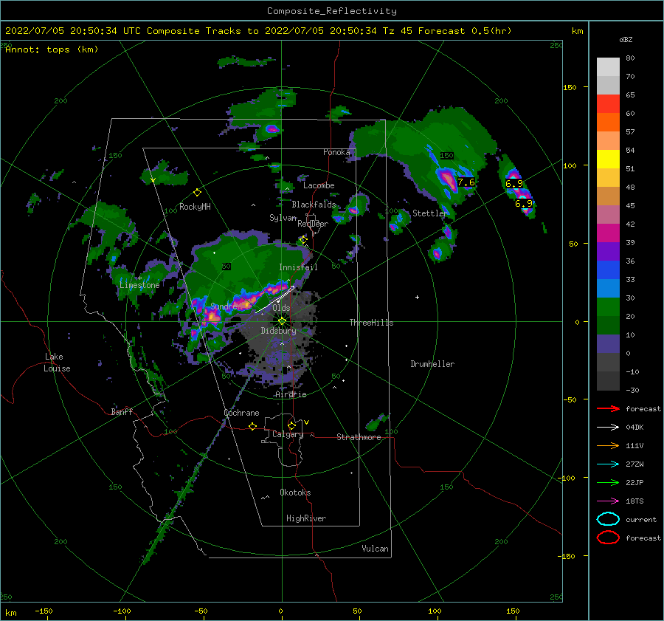This screenshot has width=664, height=621.
Task: Click the cyan 'current' ellipse legend icon
Action: pyautogui.click(x=608, y=519)
